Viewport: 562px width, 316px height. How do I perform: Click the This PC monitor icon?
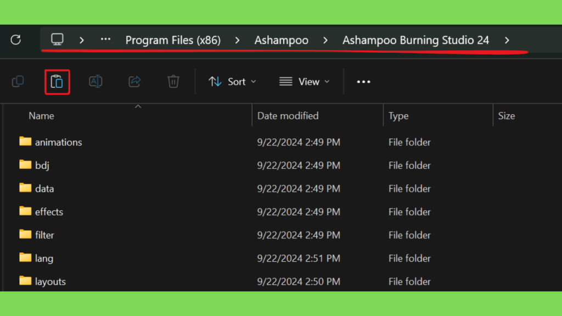[57, 39]
